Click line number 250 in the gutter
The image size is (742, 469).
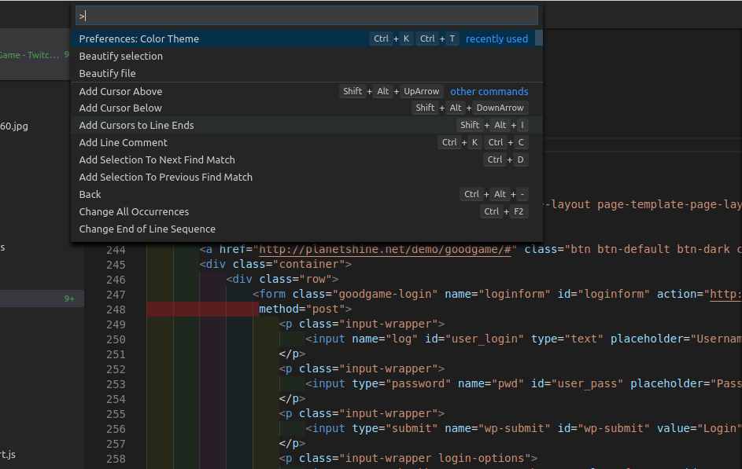point(116,339)
